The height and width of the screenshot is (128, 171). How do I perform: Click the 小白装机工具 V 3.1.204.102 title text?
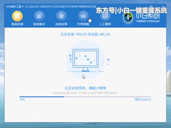click(x=22, y=7)
